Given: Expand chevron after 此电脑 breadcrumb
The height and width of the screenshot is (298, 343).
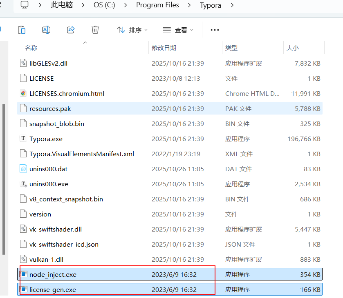Looking at the screenshot, I should click(x=83, y=5).
